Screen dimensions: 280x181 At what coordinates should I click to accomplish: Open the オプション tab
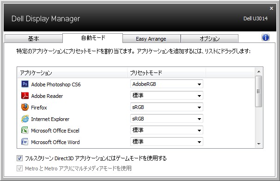click(209, 39)
